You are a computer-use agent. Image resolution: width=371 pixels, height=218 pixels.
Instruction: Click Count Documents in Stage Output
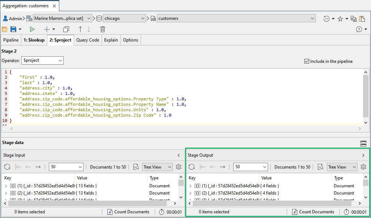(x=313, y=212)
